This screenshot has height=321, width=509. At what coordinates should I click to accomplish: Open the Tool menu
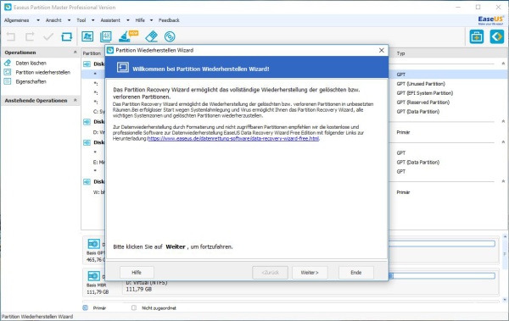(81, 20)
